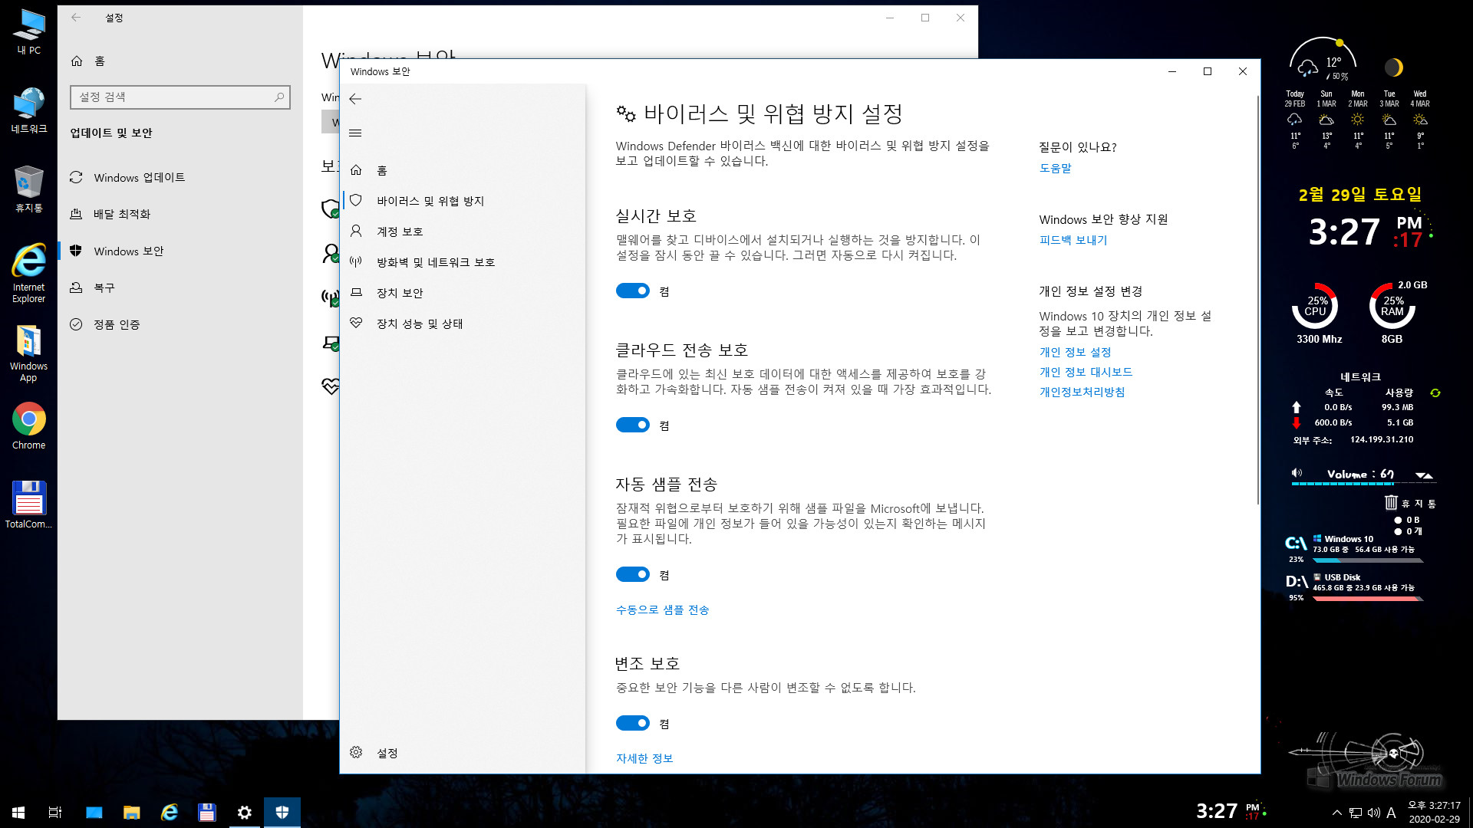The image size is (1473, 828).
Task: Click the Chrome icon in taskbar
Action: coord(28,418)
